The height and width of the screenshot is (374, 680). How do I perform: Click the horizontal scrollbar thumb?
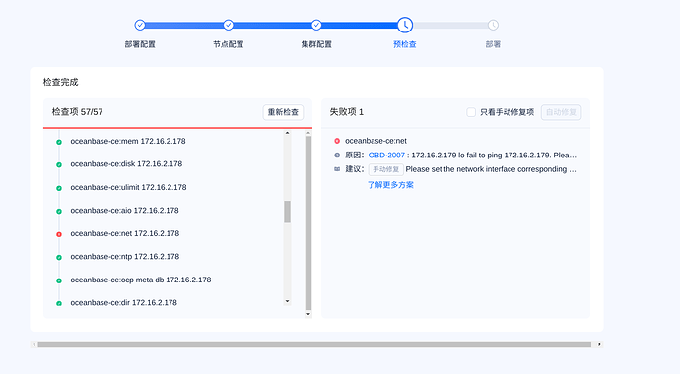coord(314,344)
